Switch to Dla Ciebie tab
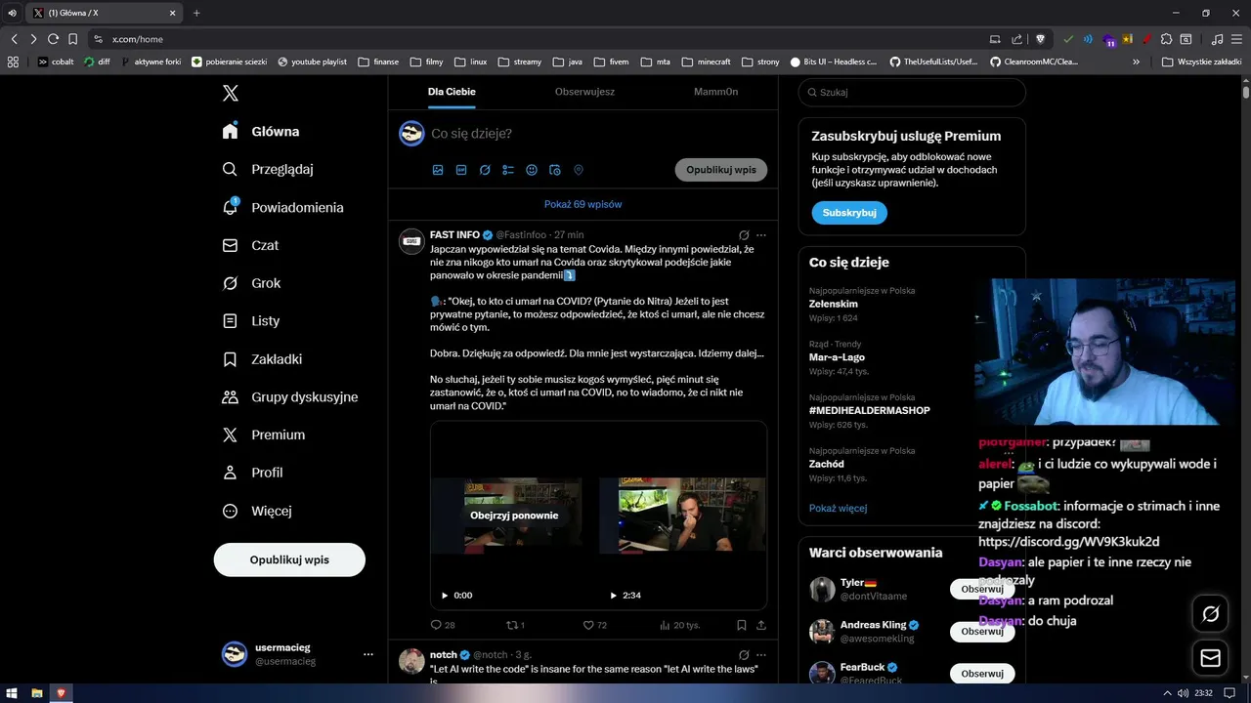Screen dimensions: 1251x703 point(452,92)
